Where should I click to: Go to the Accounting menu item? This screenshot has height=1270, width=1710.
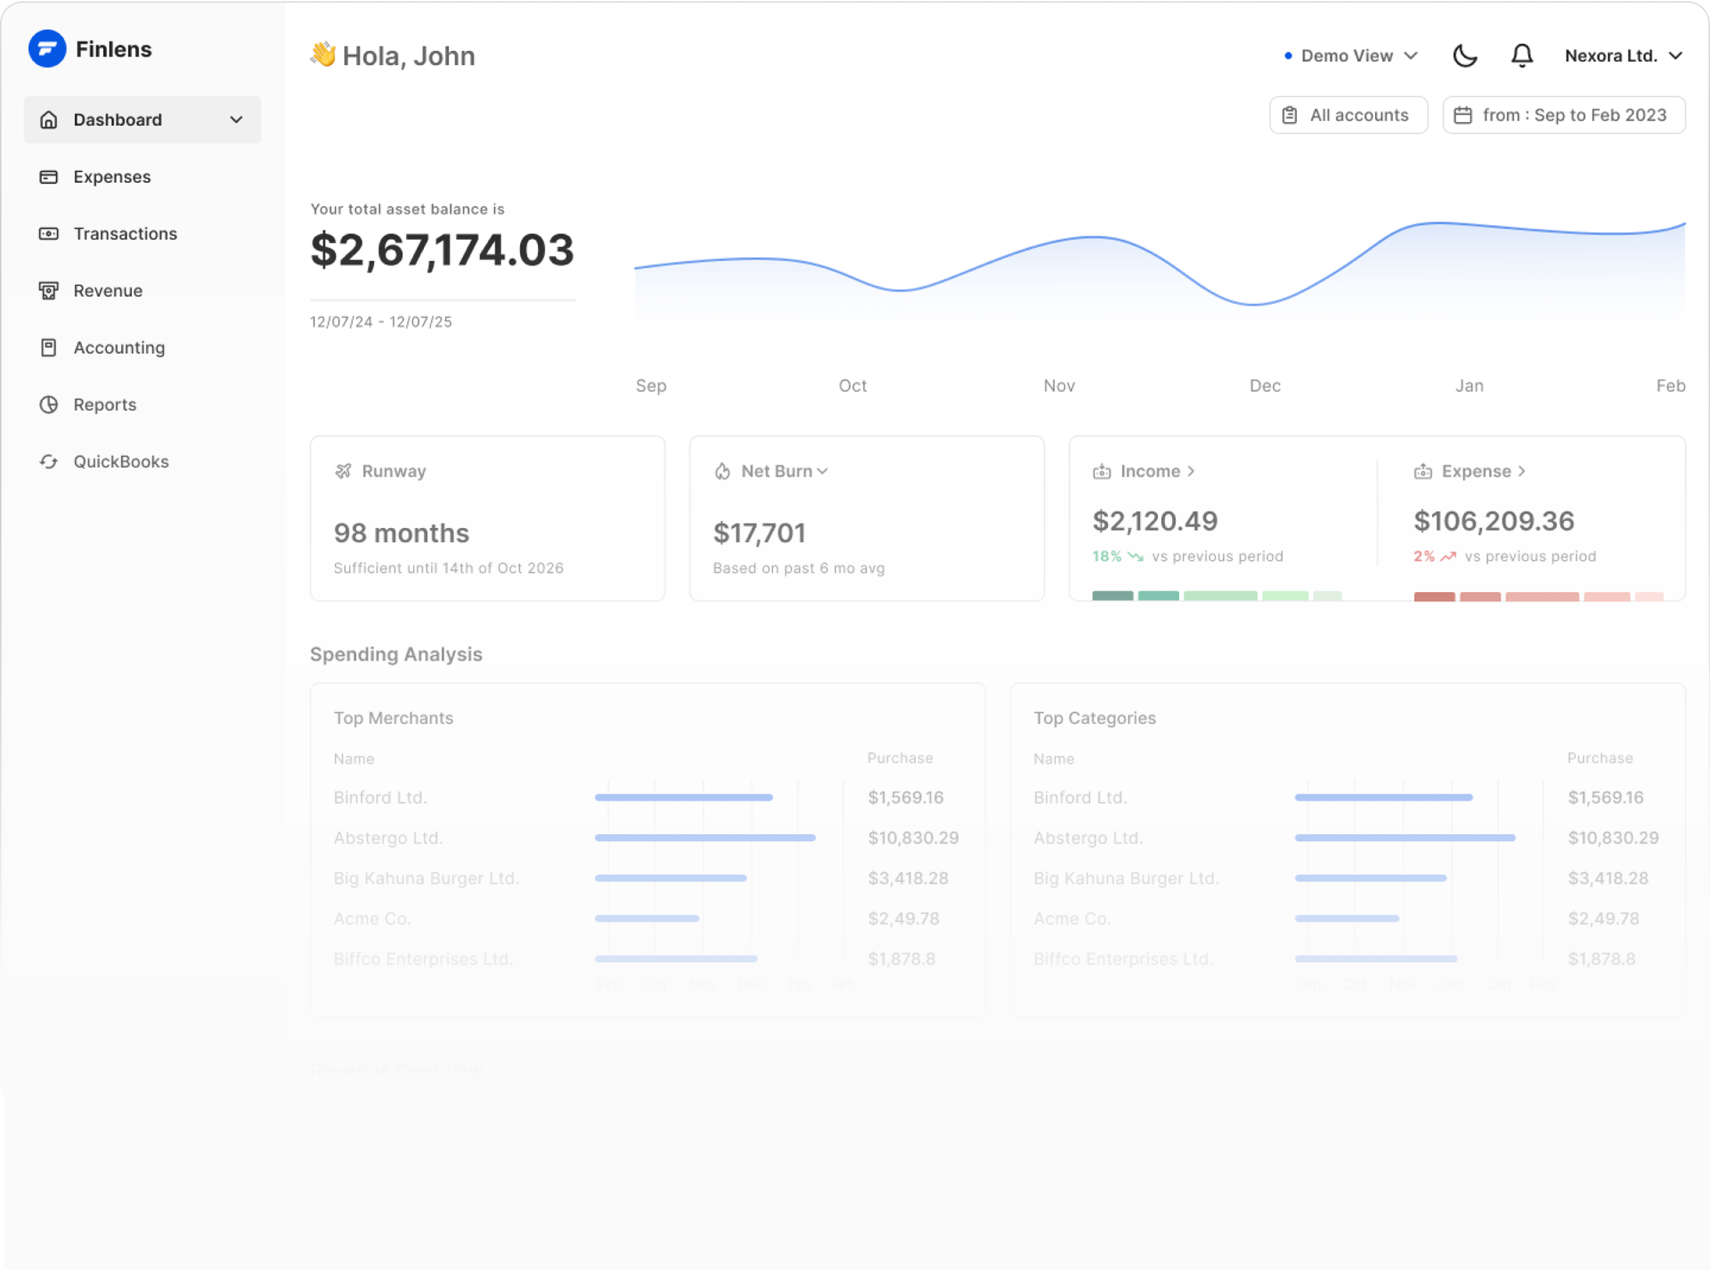pos(119,348)
